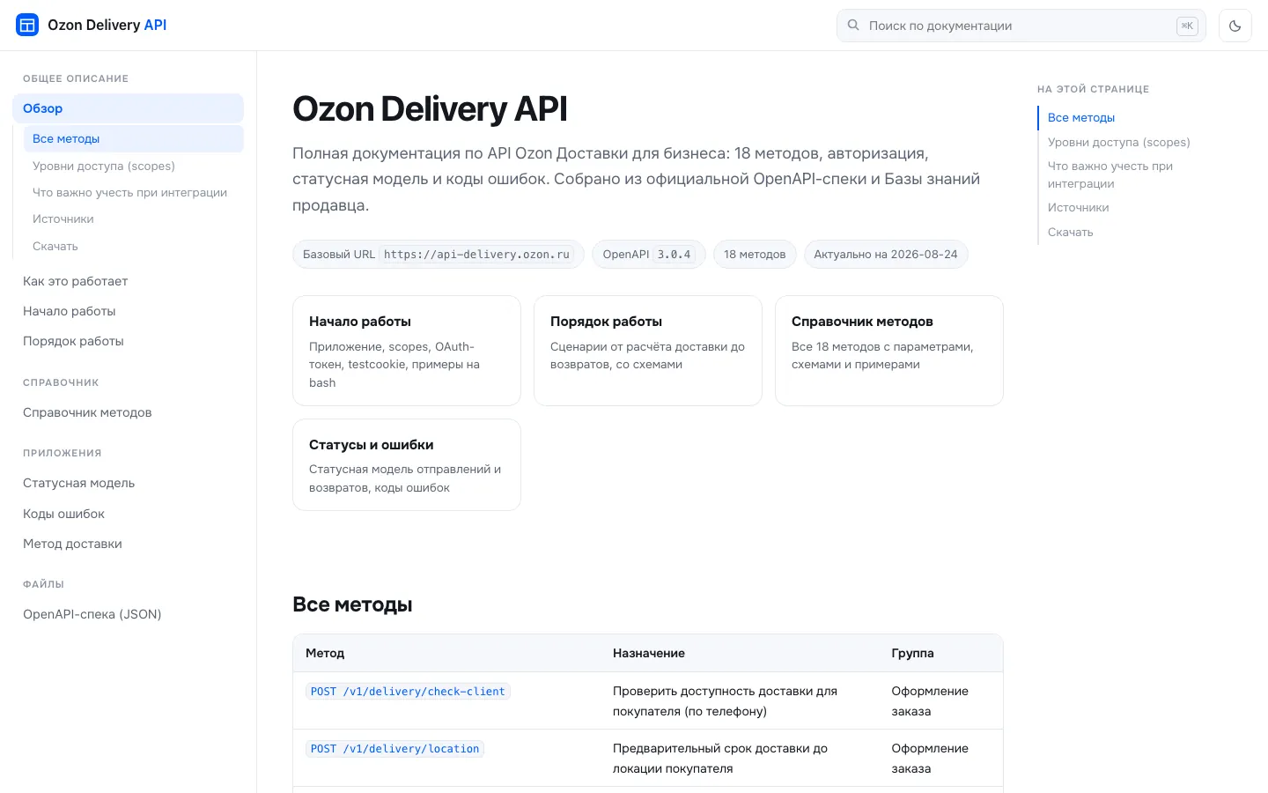Open the Статусы и ошибки card
1268x793 pixels.
407,464
